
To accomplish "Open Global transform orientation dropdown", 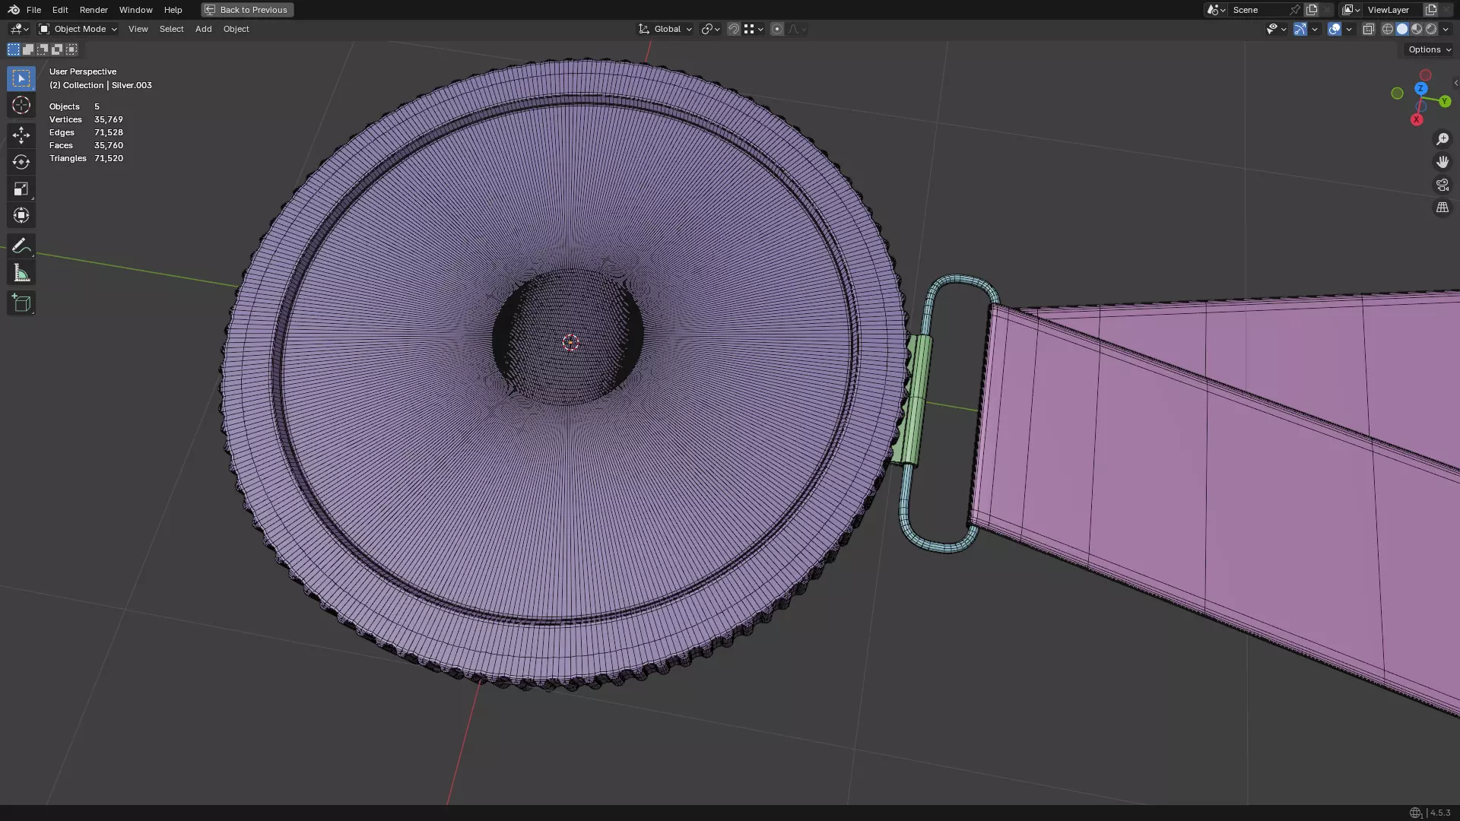I will pos(666,29).
